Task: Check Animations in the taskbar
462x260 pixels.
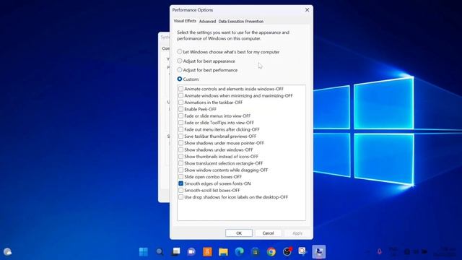Action: coord(181,103)
